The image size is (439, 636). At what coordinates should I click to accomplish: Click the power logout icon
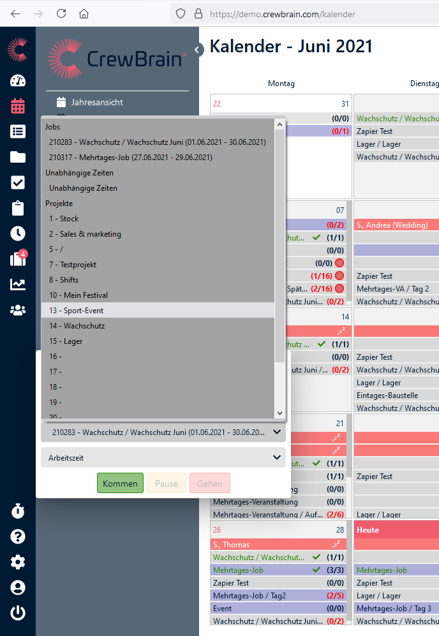pyautogui.click(x=18, y=613)
